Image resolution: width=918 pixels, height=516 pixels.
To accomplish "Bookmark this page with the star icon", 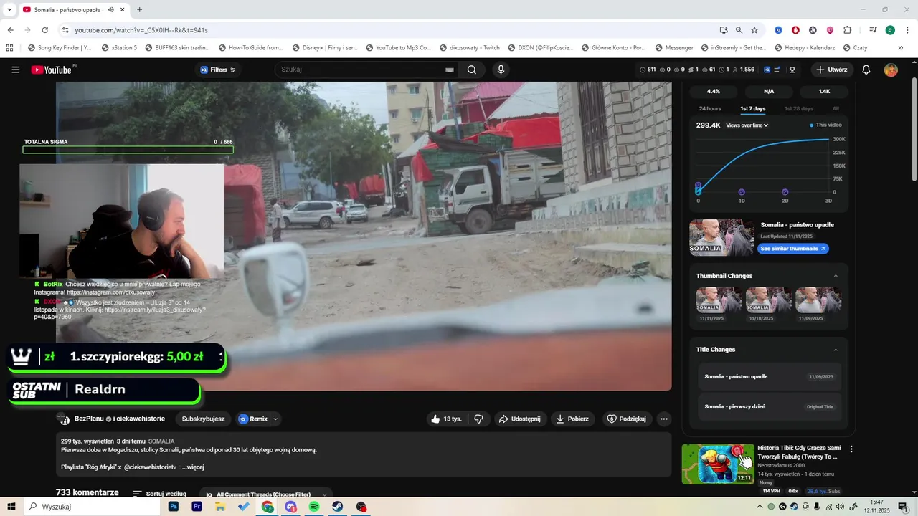I will coord(754,30).
